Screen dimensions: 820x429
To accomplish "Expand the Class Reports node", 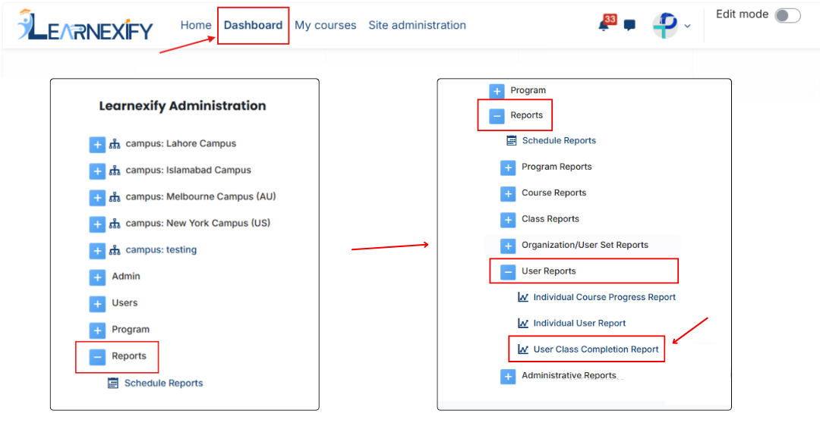I will pos(508,220).
